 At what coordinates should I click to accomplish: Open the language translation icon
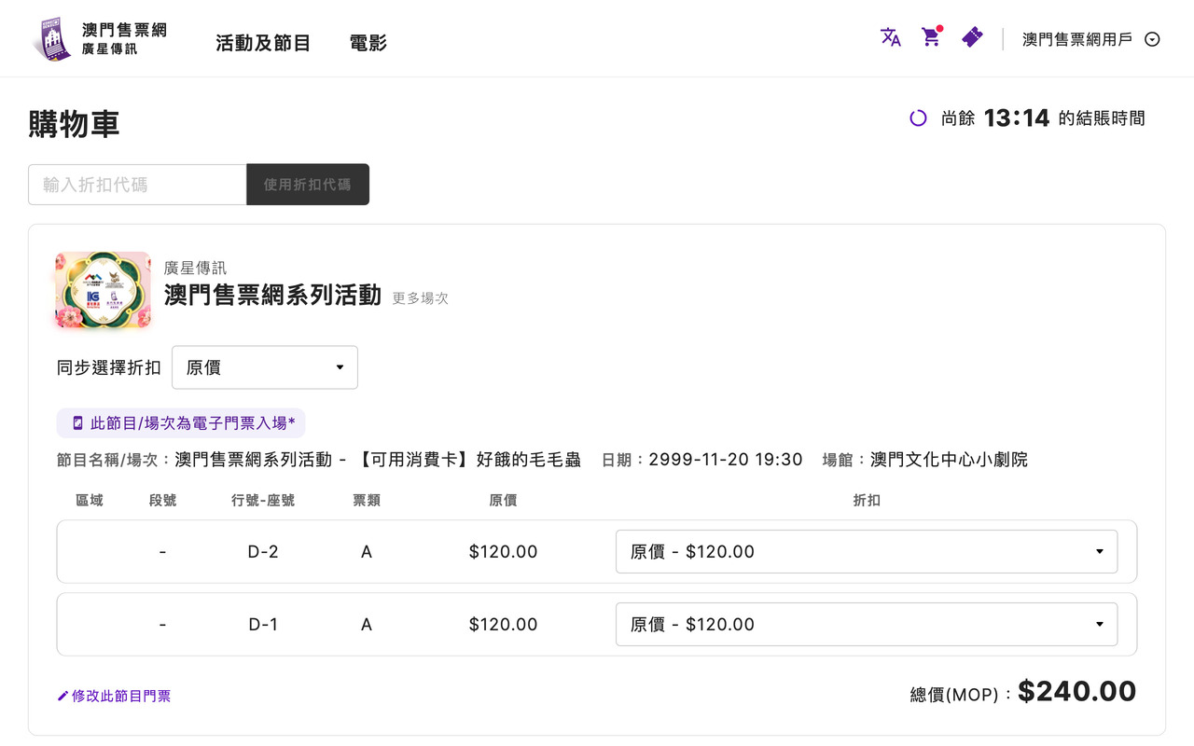pyautogui.click(x=891, y=37)
